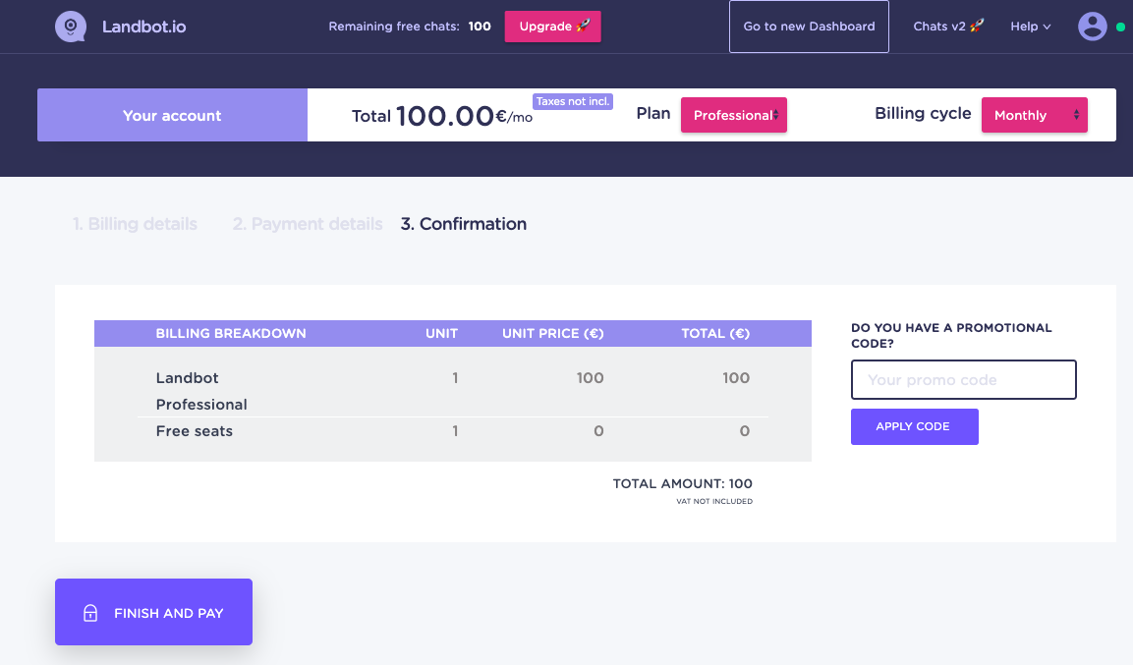The width and height of the screenshot is (1133, 665).
Task: Click the Landbot.io logo icon
Action: point(71,27)
